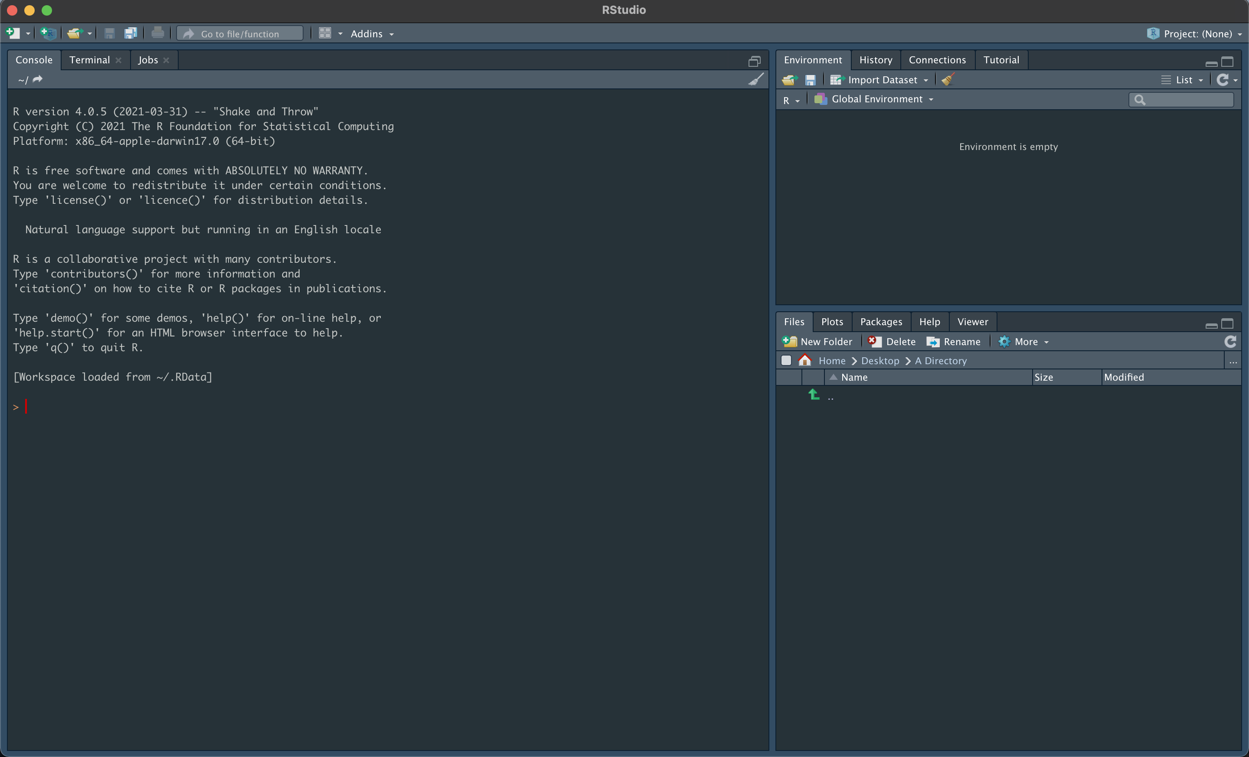Click the New File icon in toolbar
The image size is (1249, 757).
tap(13, 33)
